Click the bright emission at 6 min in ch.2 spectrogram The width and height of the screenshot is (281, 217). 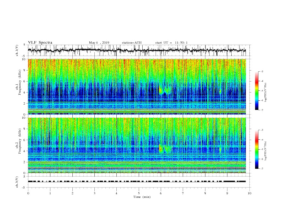[160, 149]
